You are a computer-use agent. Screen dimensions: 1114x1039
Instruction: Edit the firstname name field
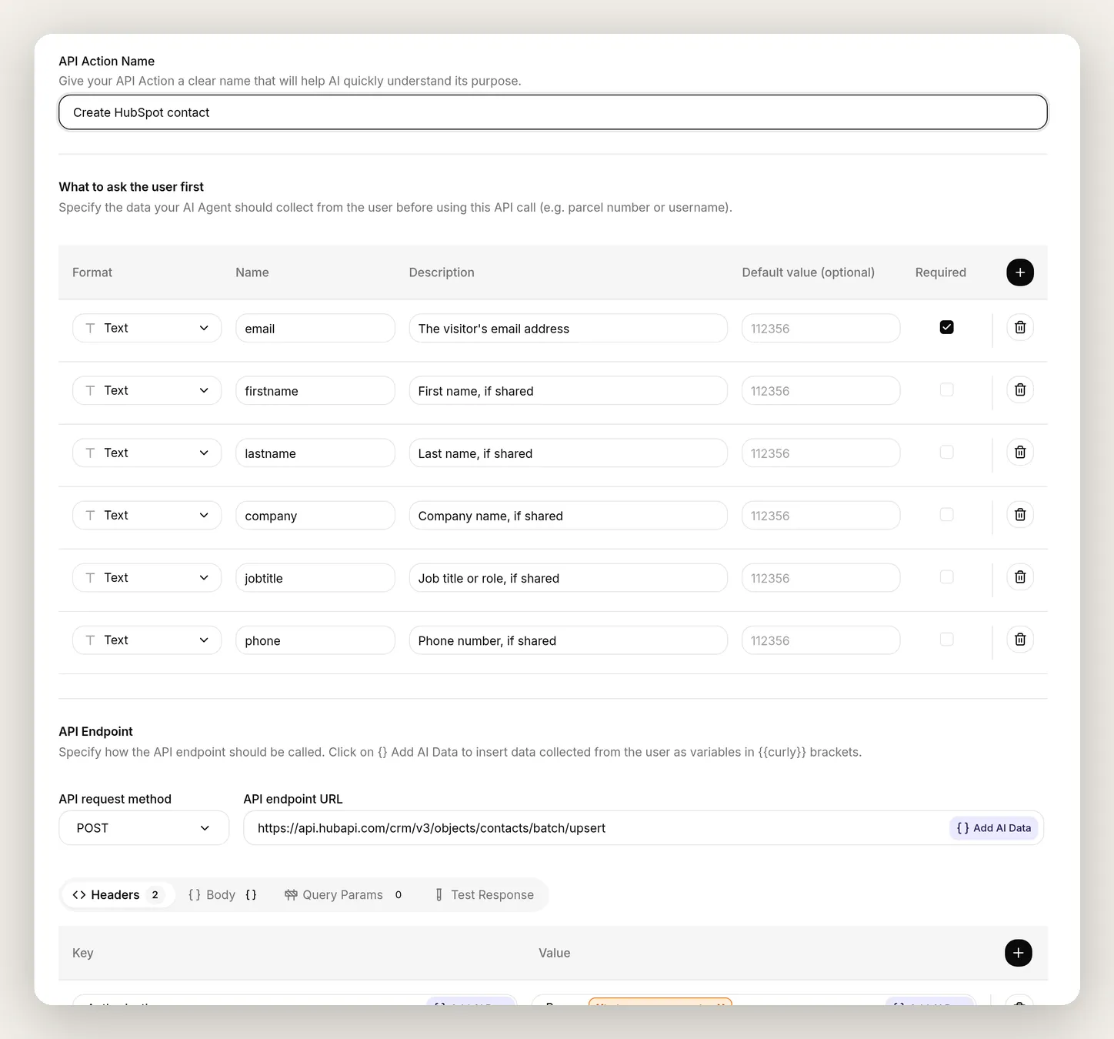[315, 391]
